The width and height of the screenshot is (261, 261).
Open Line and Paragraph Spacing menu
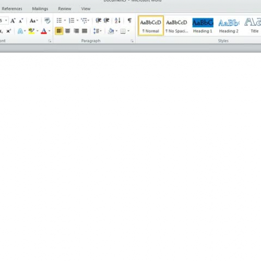pyautogui.click(x=97, y=31)
